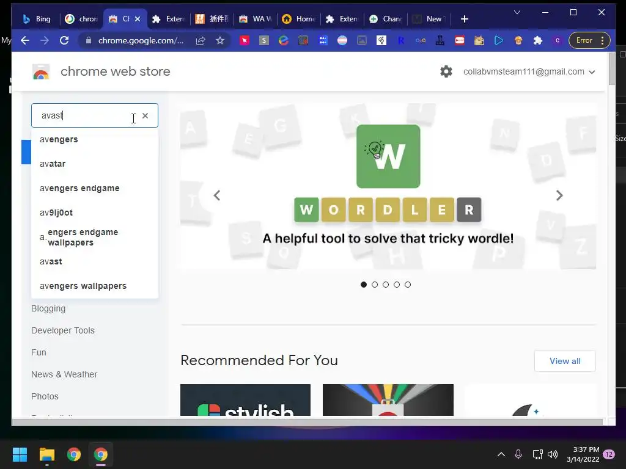Show the next carousel slide
The width and height of the screenshot is (626, 469).
(559, 195)
